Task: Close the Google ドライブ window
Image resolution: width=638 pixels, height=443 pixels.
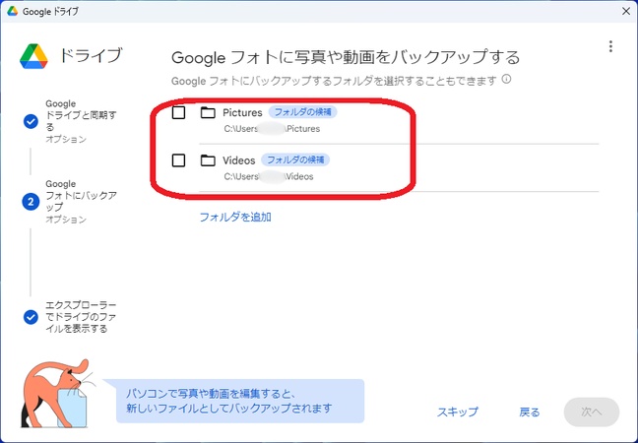Action: [626, 11]
